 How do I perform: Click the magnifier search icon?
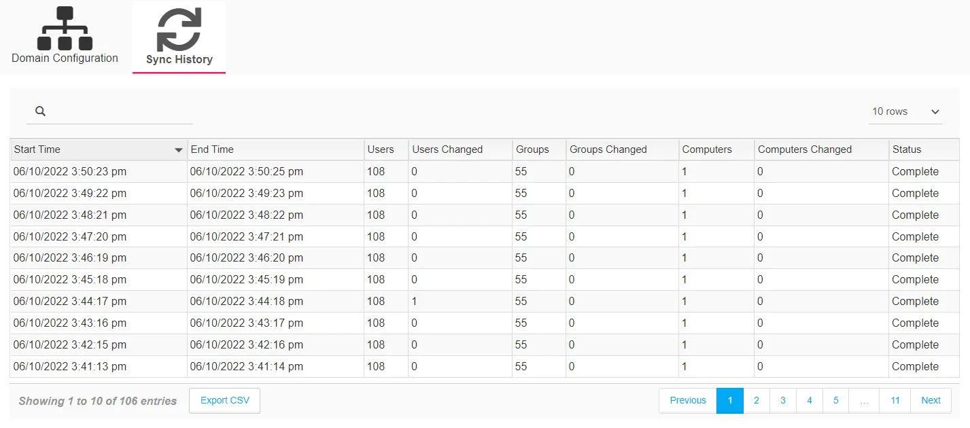40,111
